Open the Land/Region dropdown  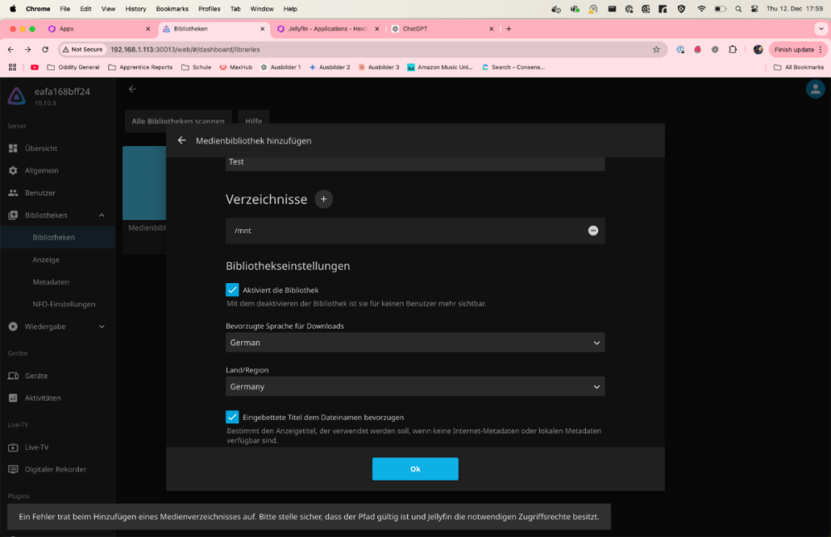(x=415, y=387)
